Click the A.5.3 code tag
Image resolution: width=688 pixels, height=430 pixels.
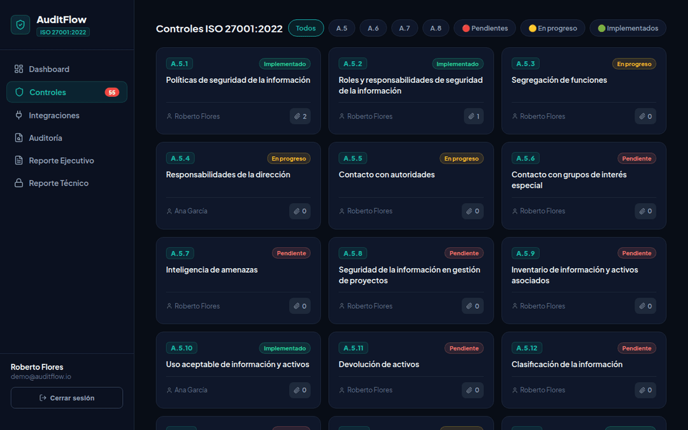tap(526, 64)
